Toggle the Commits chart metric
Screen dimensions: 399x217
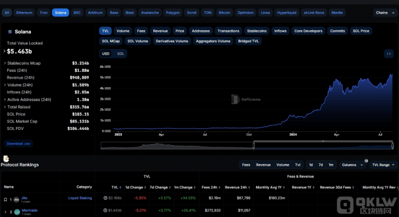[x=337, y=31]
